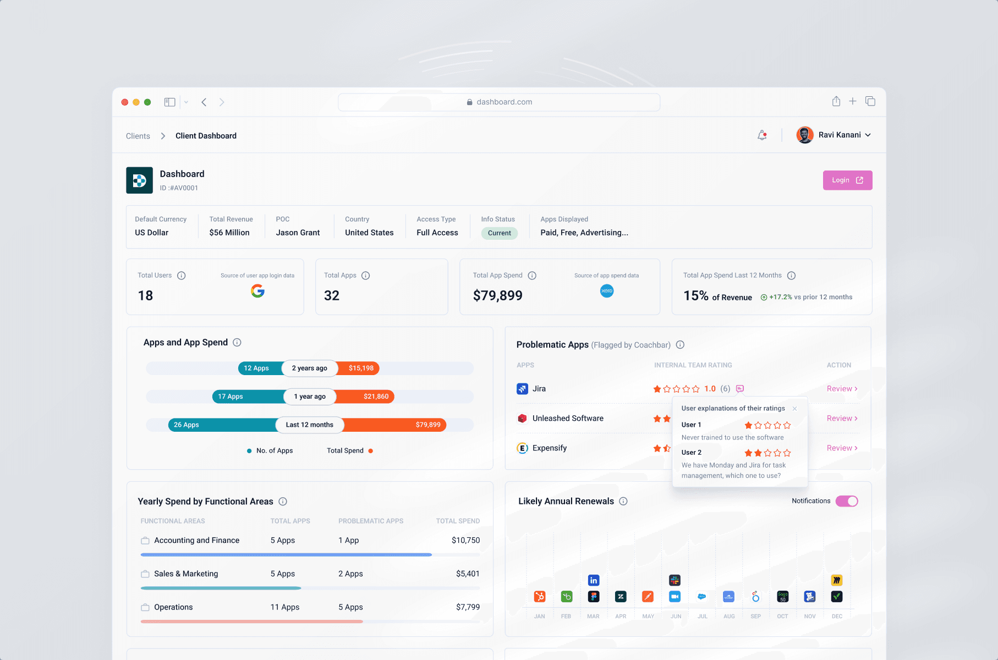Viewport: 998px width, 660px height.
Task: Click the Figma icon in March renewals
Action: coord(594,597)
